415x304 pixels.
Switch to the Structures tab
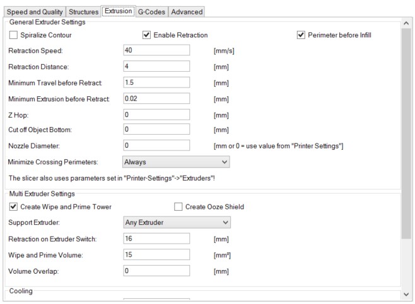click(83, 11)
